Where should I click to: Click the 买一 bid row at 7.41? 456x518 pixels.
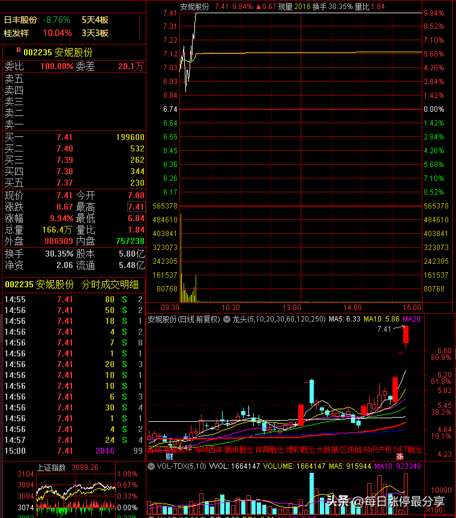[x=74, y=137]
